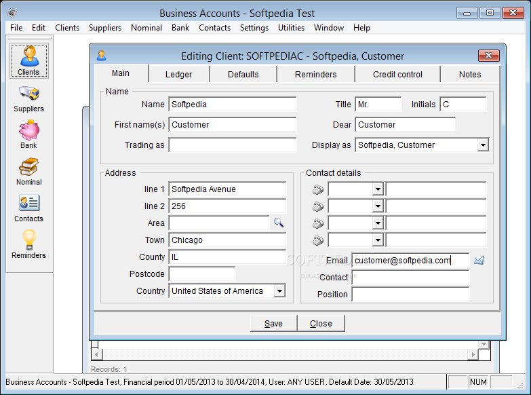This screenshot has width=531, height=395.
Task: Click the Name field containing Softpedia
Action: pyautogui.click(x=233, y=105)
